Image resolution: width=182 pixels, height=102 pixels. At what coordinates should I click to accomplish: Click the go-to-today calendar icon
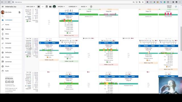coord(47,7)
